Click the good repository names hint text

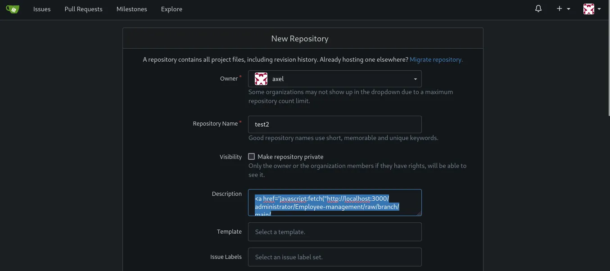(x=343, y=138)
